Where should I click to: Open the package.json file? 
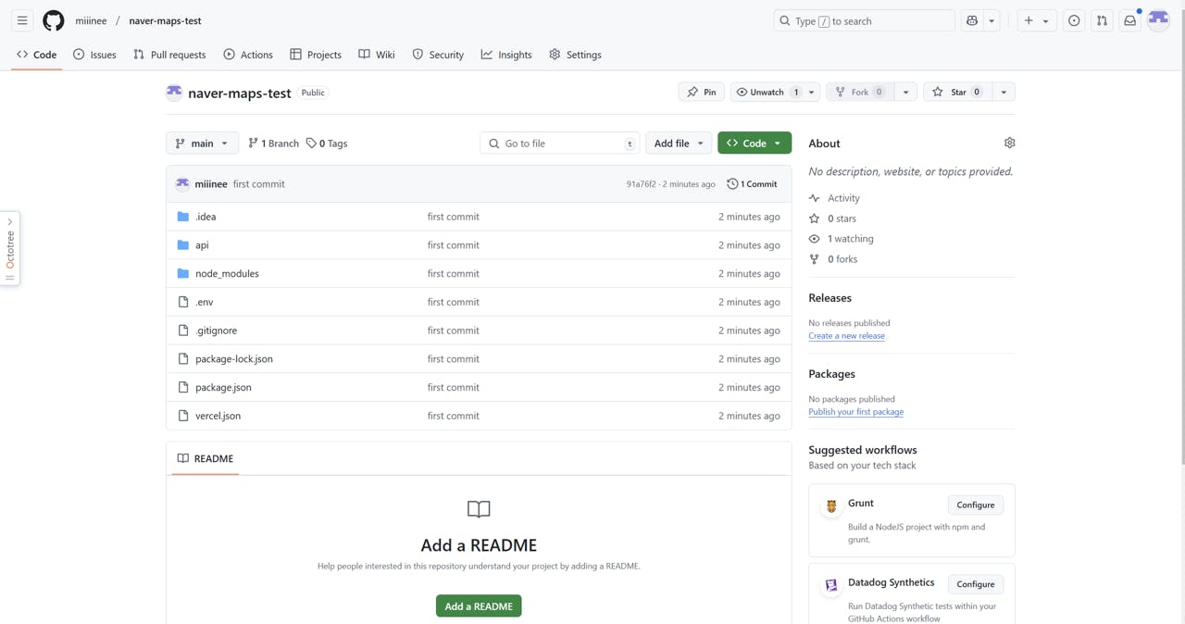(223, 388)
